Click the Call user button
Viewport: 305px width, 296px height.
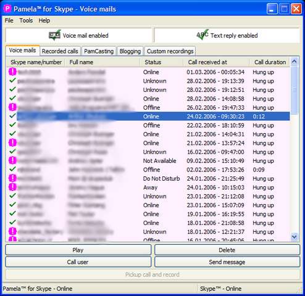coord(78,262)
